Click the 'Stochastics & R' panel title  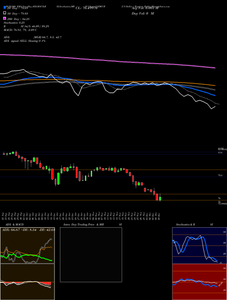185,225
